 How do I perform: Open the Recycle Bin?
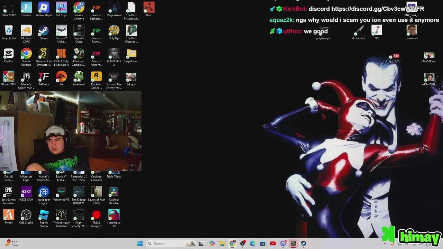(9, 33)
